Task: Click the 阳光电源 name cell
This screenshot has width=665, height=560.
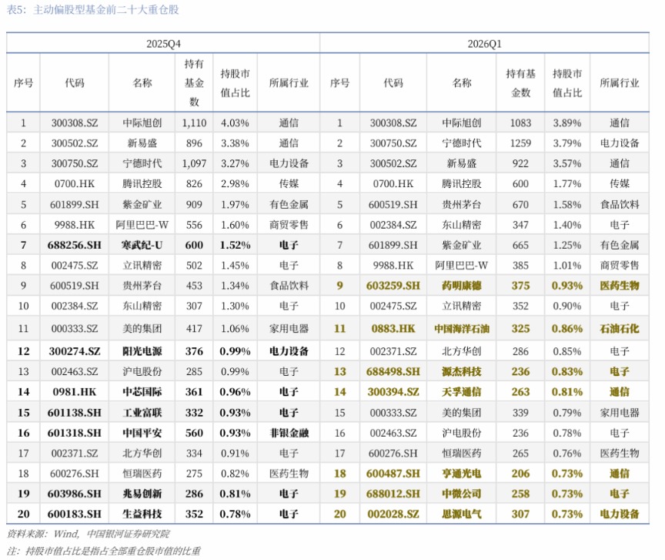Action: point(141,351)
